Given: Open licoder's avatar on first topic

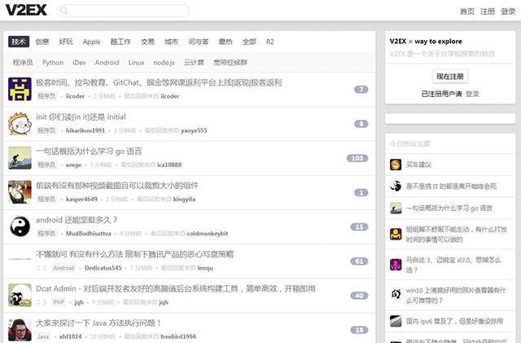Looking at the screenshot, I should [x=20, y=89].
